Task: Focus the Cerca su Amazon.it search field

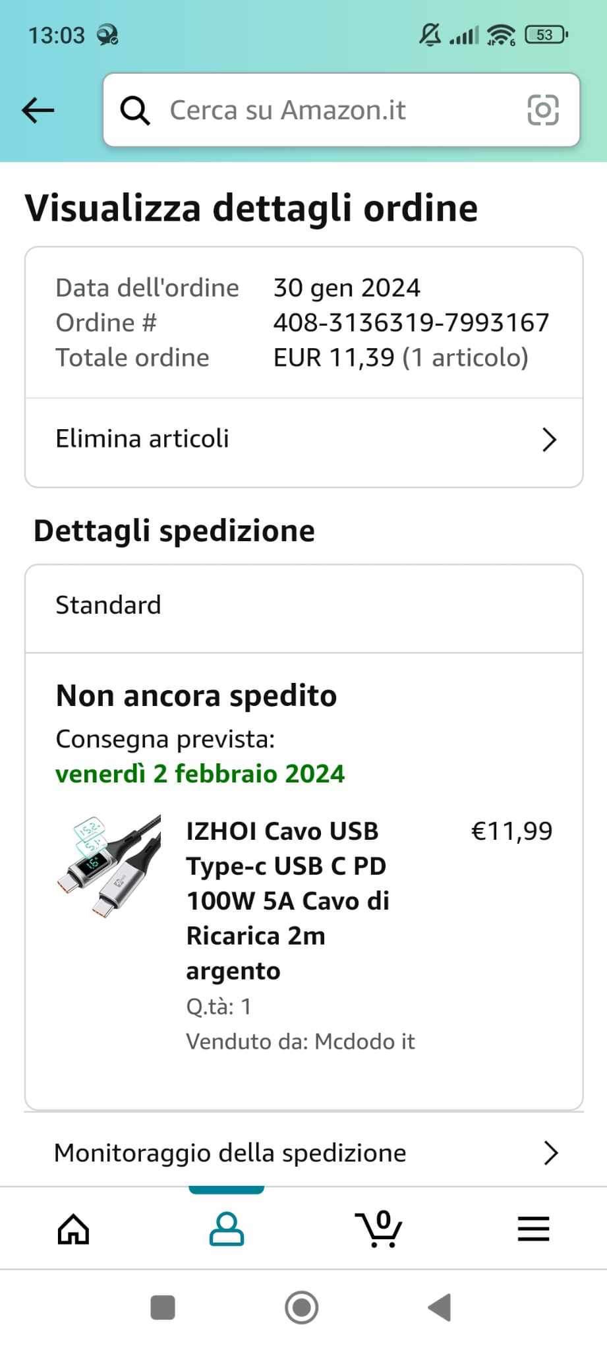Action: pyautogui.click(x=341, y=110)
